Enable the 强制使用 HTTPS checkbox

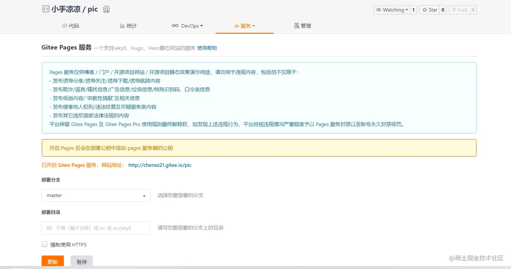pos(44,244)
